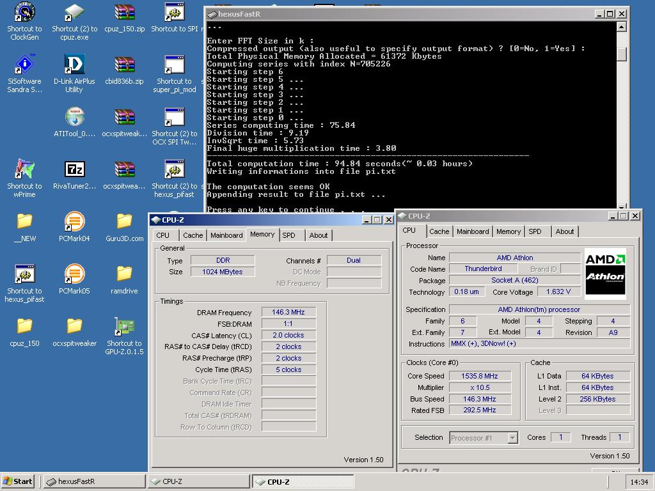Open About tab in right CPU-Z window
The height and width of the screenshot is (491, 655).
564,231
